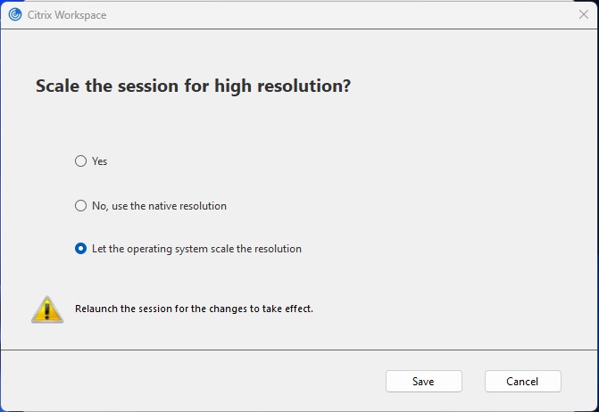Image resolution: width=599 pixels, height=412 pixels.
Task: Click the word "resolution?" in the heading
Action: coord(304,87)
